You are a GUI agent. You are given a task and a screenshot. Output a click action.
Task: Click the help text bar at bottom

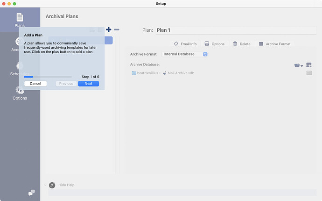coord(182,193)
